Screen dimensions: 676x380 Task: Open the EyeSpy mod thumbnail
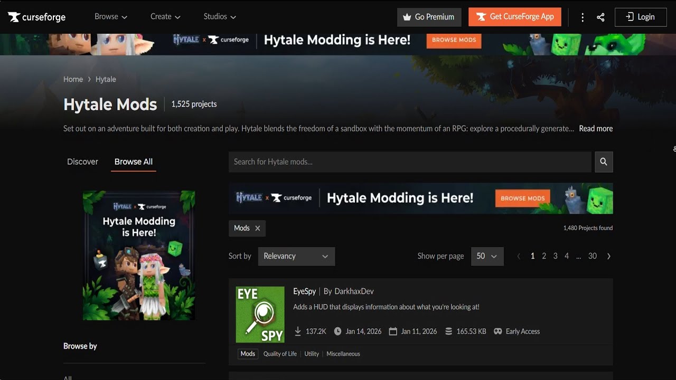click(x=260, y=315)
